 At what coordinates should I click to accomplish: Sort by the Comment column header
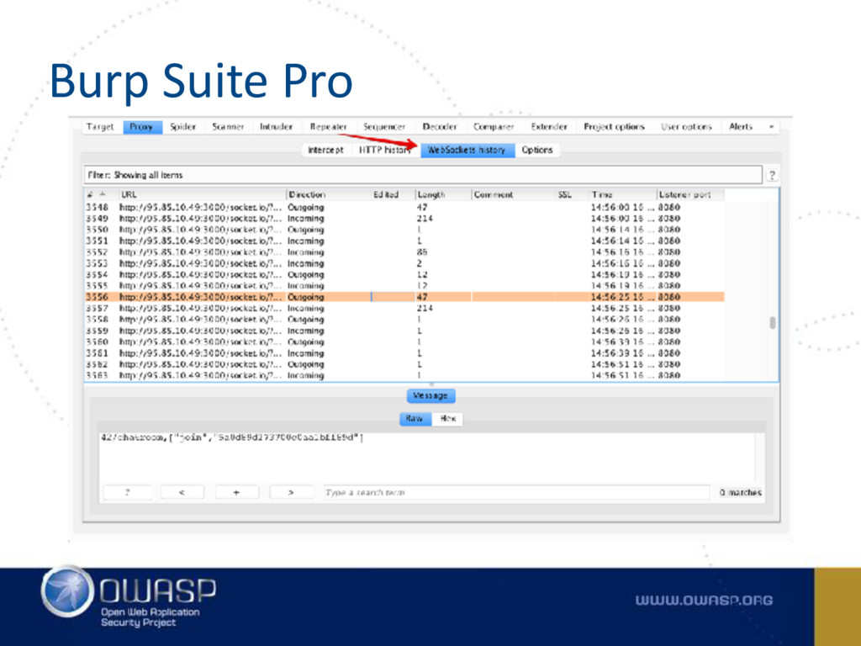point(514,194)
